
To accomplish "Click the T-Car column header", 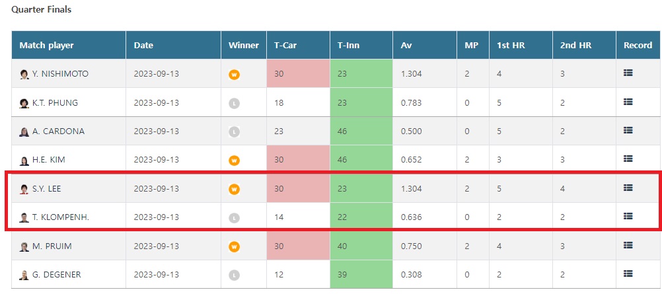I will (x=285, y=45).
